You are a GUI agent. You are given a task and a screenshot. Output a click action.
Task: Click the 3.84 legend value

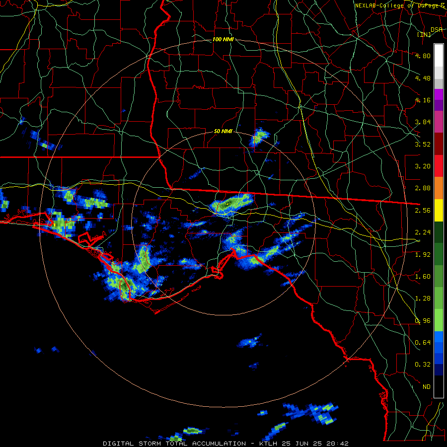tap(423, 122)
